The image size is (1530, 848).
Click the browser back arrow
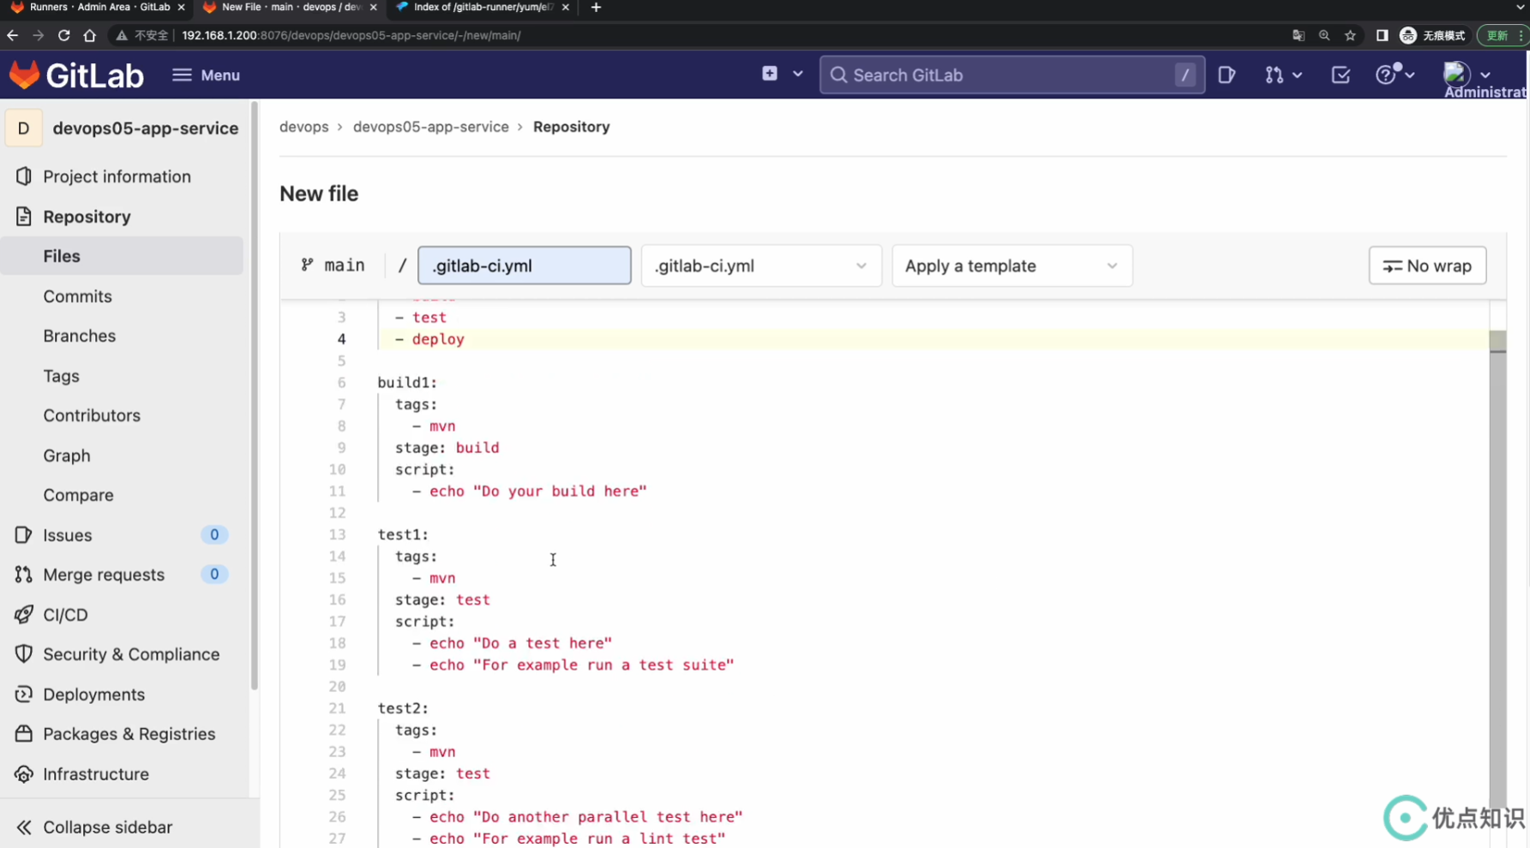tap(12, 35)
